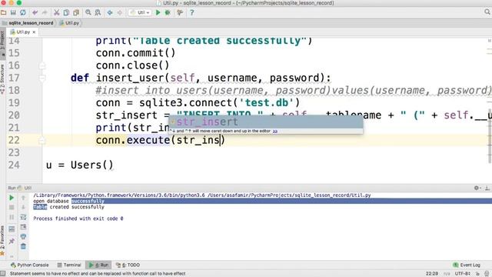Toggle soft-wrap icon in Run console
This screenshot has height=277, width=492.
23,217
